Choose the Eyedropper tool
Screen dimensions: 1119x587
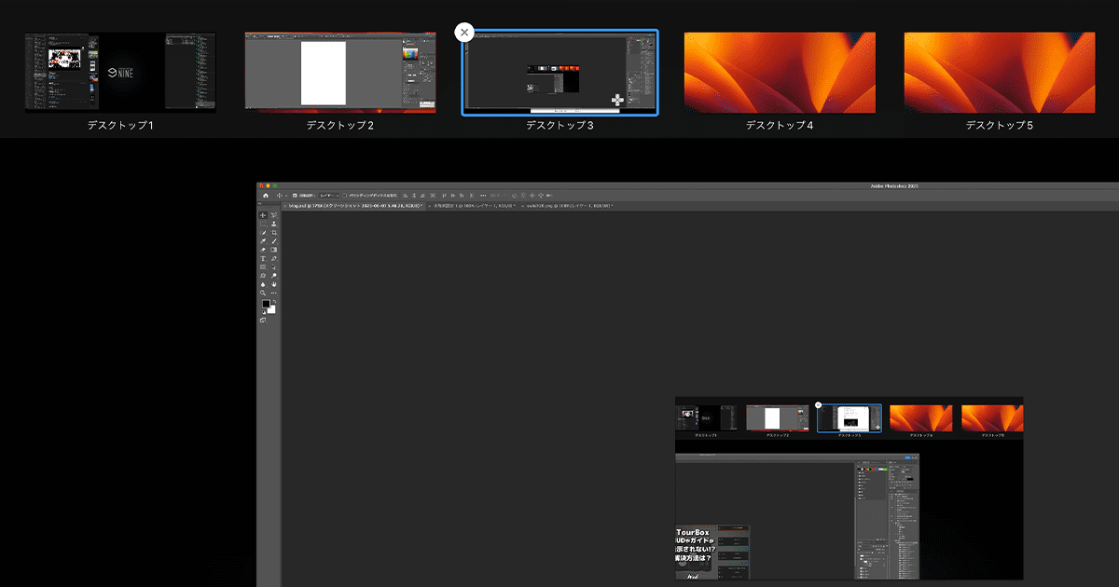pos(263,241)
